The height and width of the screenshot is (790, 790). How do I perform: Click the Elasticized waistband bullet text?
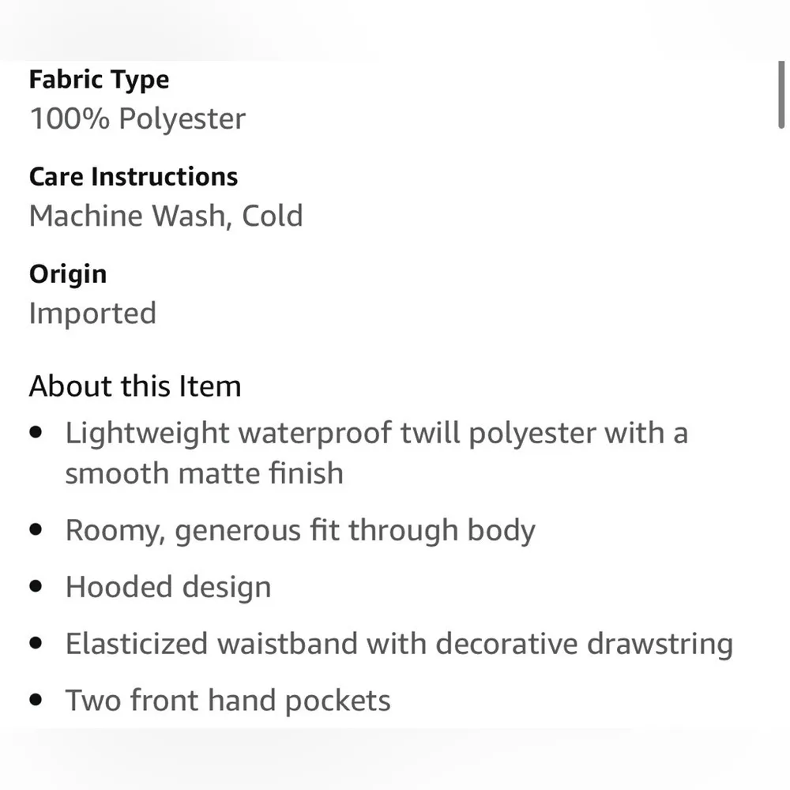tap(399, 644)
